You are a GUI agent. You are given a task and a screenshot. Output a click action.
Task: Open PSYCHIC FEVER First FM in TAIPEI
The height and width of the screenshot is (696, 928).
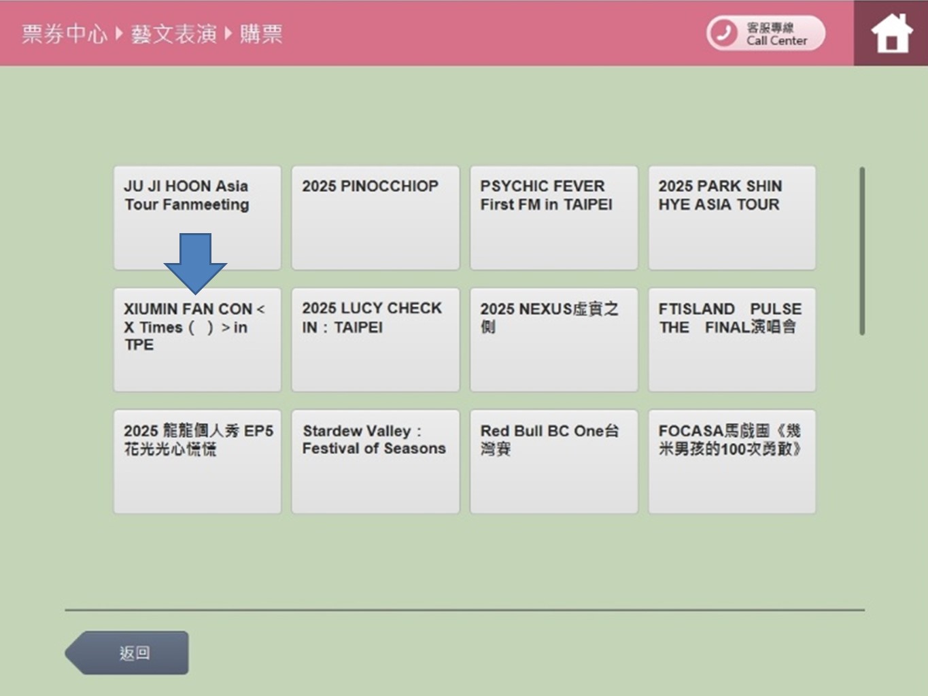tap(553, 218)
